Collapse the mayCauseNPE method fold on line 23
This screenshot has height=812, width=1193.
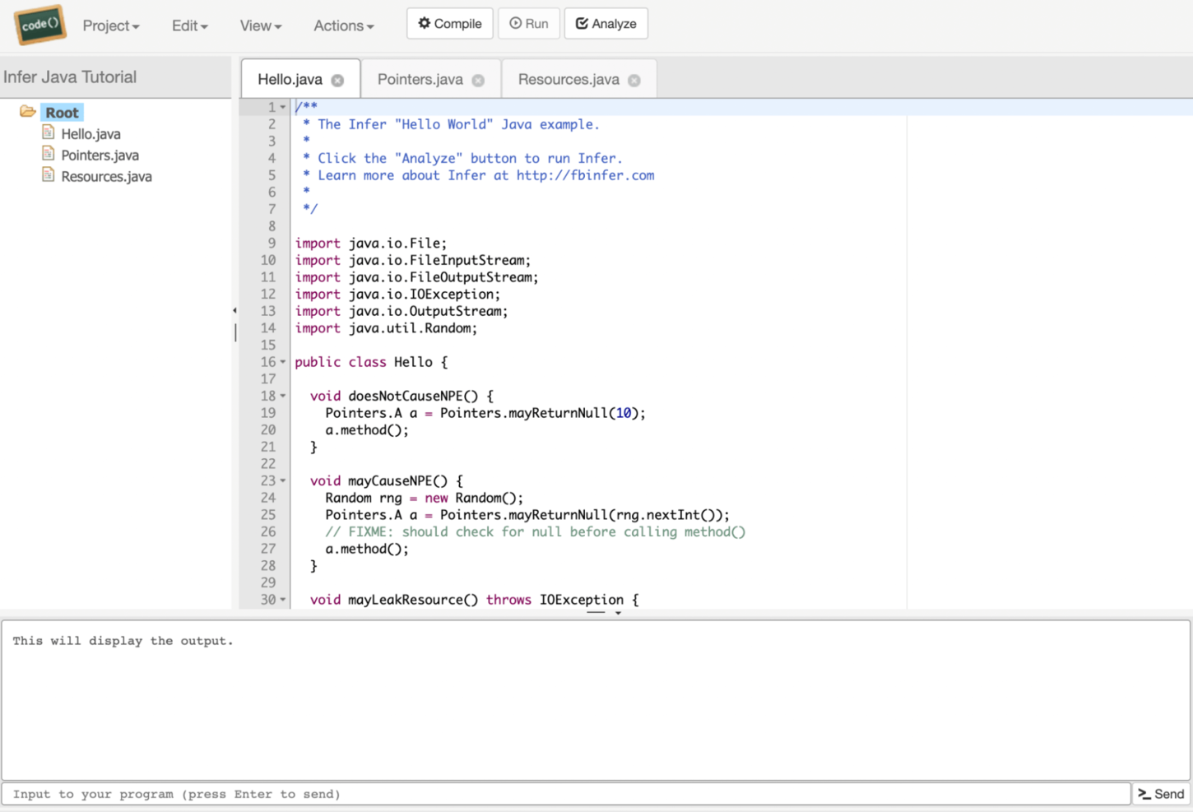283,480
